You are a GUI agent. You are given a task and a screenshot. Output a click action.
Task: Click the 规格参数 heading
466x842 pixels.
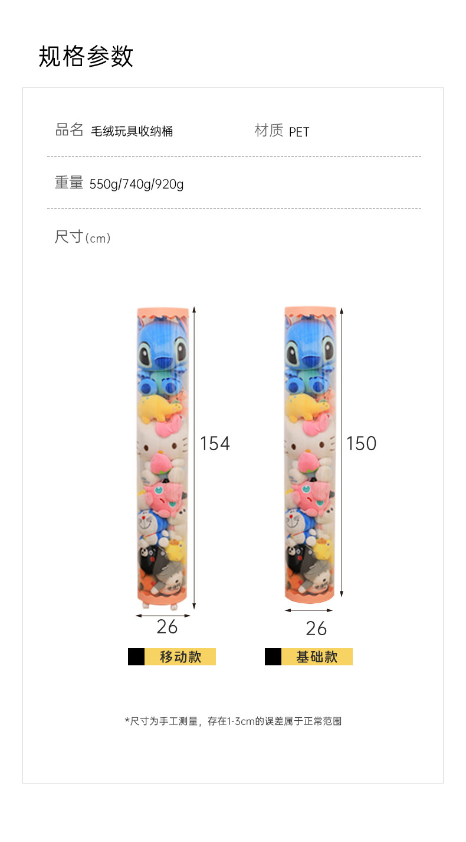pyautogui.click(x=86, y=57)
